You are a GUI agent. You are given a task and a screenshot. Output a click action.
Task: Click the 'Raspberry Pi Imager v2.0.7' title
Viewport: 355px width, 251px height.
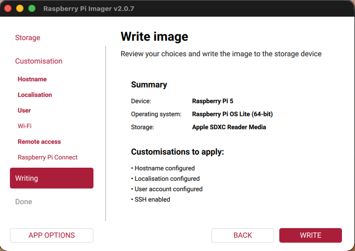(x=89, y=8)
